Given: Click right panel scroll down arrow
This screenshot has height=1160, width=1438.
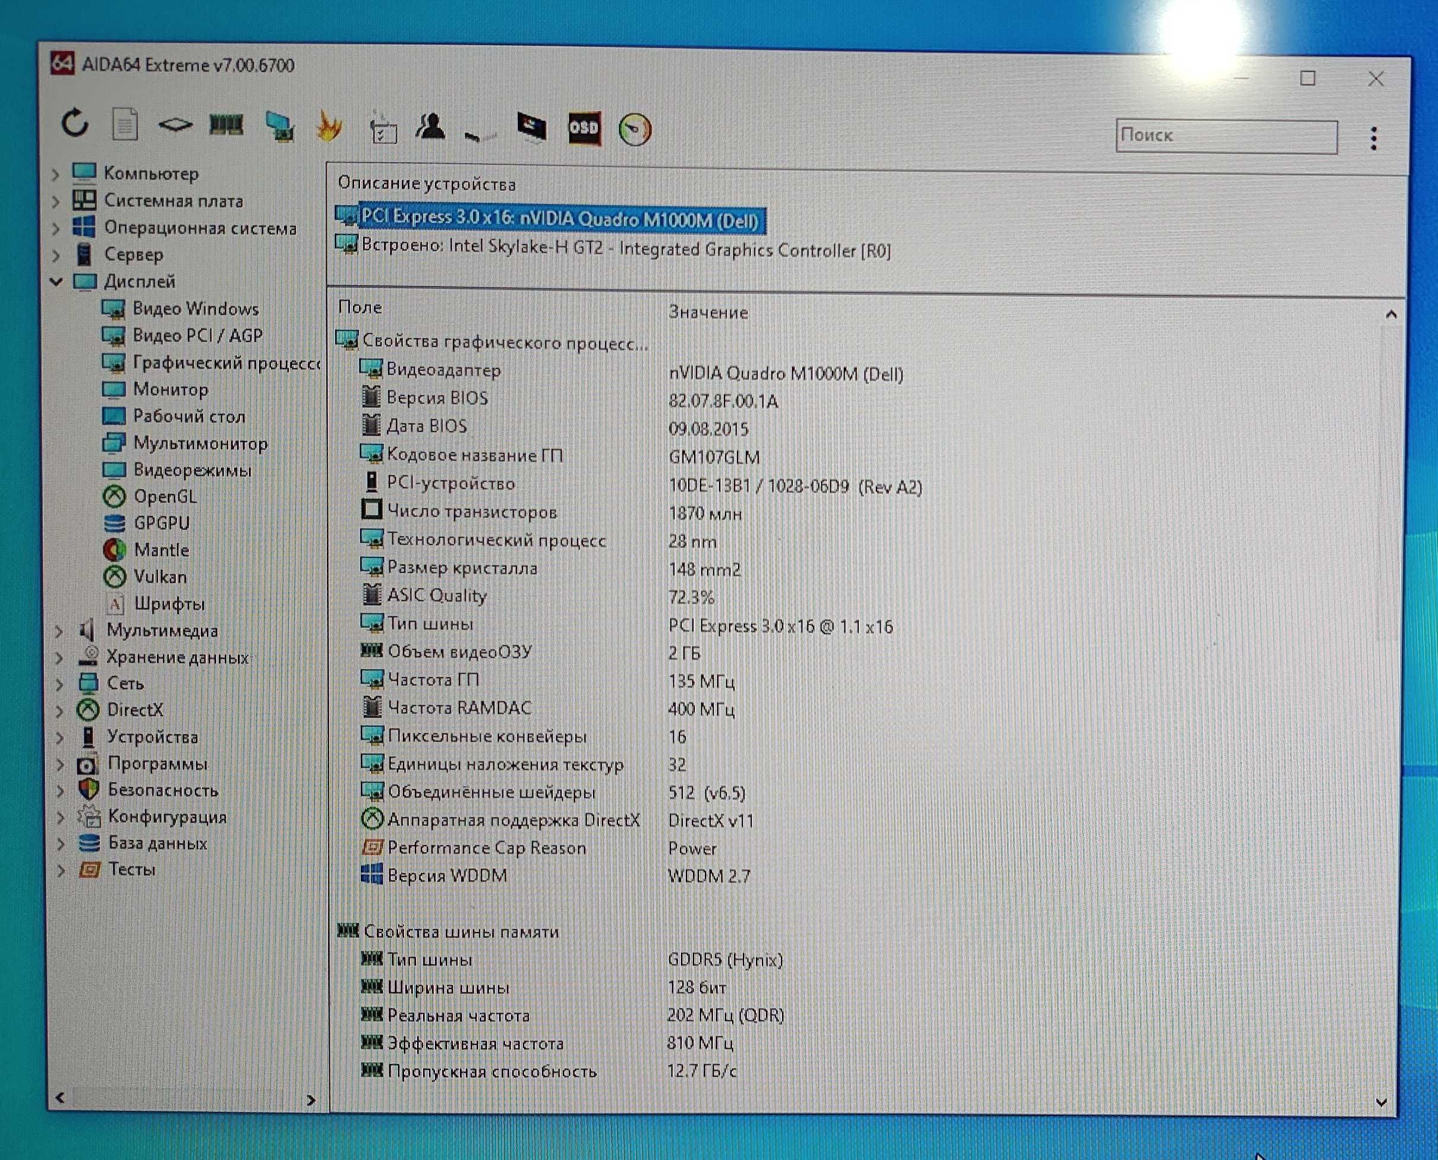Looking at the screenshot, I should tap(1381, 1102).
